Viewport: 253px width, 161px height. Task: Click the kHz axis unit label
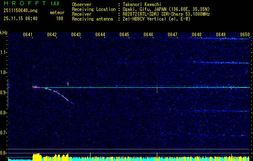pos(4,33)
